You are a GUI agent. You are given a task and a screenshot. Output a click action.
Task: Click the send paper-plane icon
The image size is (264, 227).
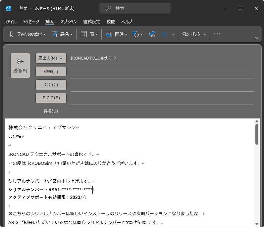point(20,61)
